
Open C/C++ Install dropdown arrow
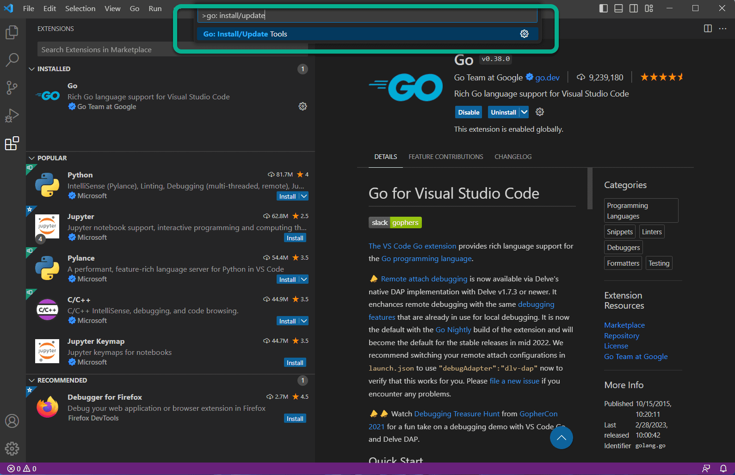point(303,321)
